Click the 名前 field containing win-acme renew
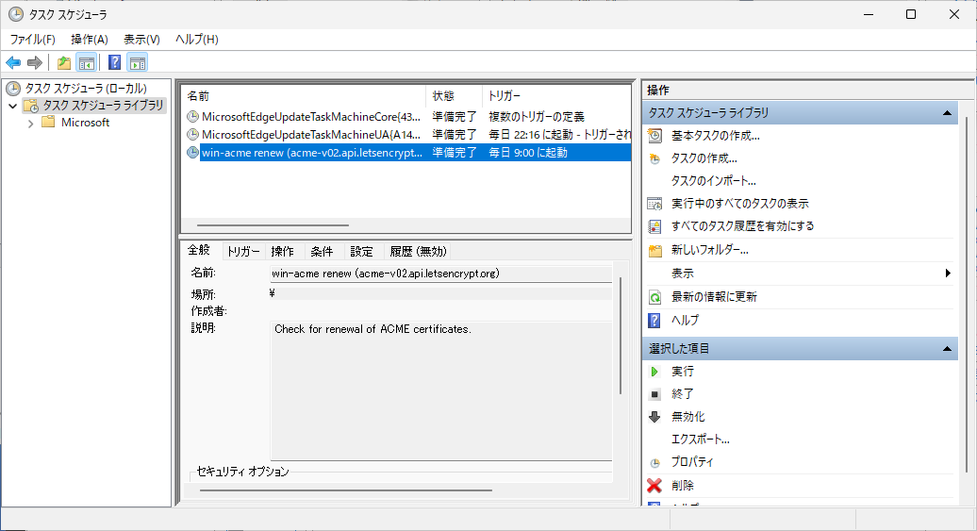This screenshot has width=977, height=531. point(441,274)
